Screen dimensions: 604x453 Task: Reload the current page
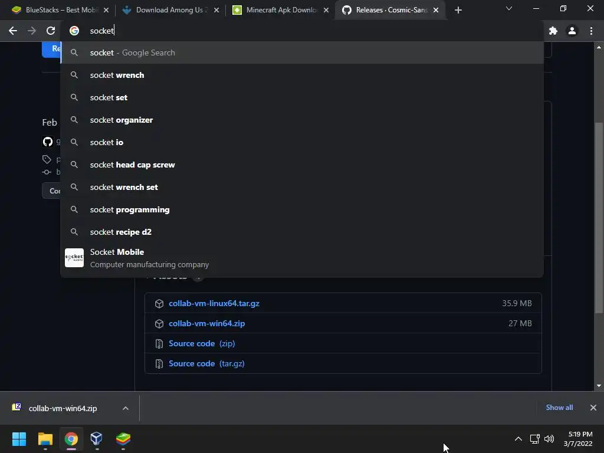coord(51,31)
